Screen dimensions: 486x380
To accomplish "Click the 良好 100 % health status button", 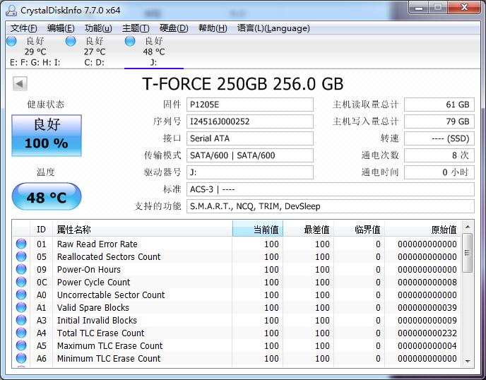I will (x=47, y=136).
